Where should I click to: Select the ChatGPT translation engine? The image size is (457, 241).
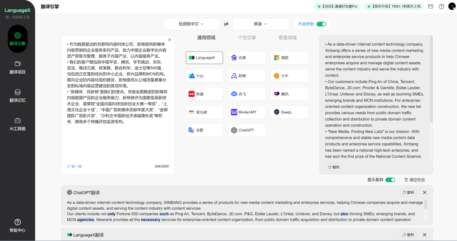[247, 130]
